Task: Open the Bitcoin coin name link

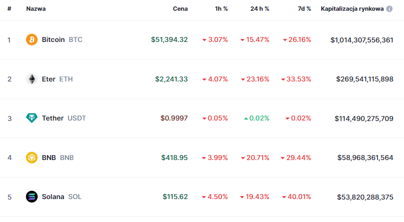Action: (x=53, y=40)
